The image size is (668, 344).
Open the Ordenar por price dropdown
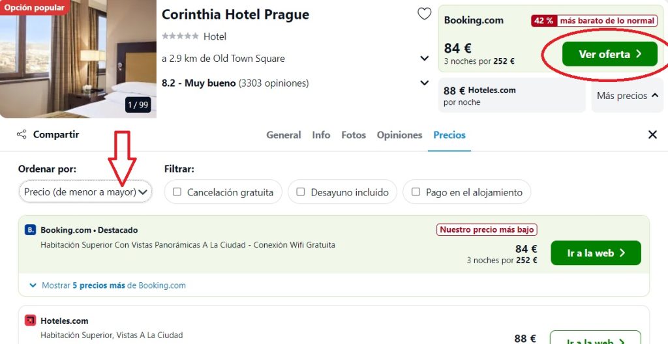[x=85, y=192]
